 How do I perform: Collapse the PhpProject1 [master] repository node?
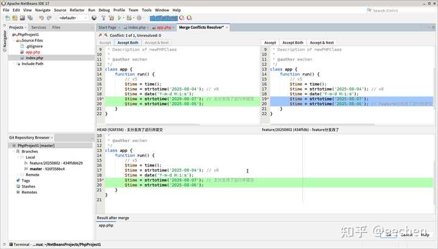pos(10,146)
